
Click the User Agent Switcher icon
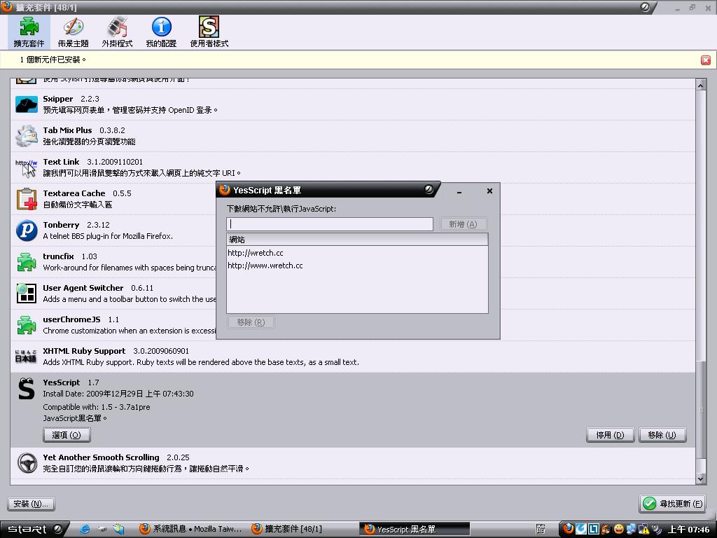[x=26, y=294]
